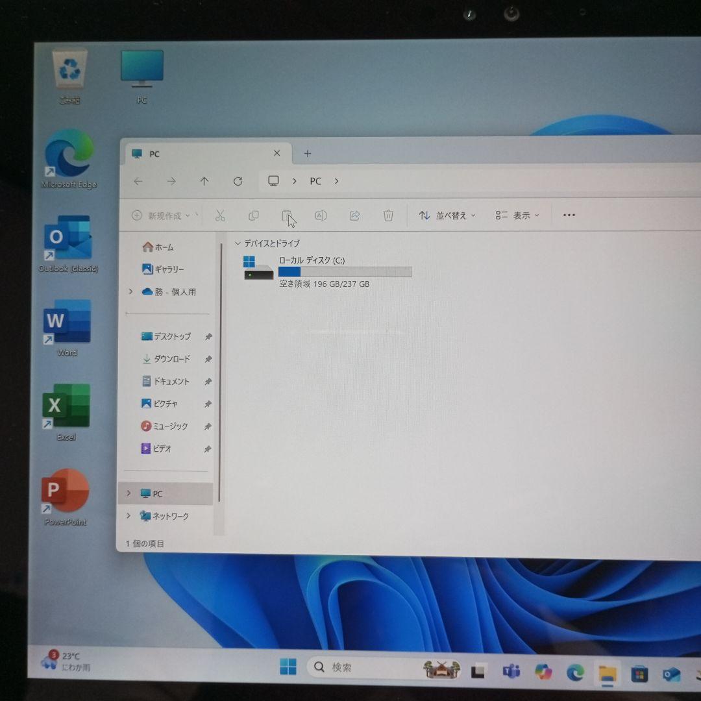Click the Rename toolbar icon
The width and height of the screenshot is (701, 701).
click(x=321, y=215)
